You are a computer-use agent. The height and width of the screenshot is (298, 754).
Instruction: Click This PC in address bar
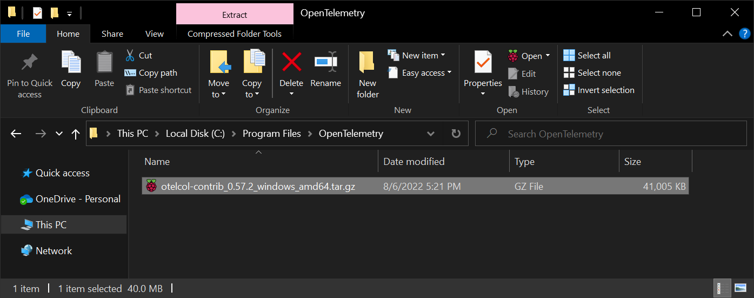coord(132,134)
